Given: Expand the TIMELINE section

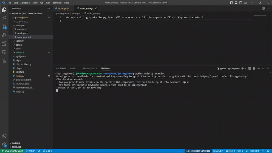Looking at the screenshot, I should [x=16, y=147].
